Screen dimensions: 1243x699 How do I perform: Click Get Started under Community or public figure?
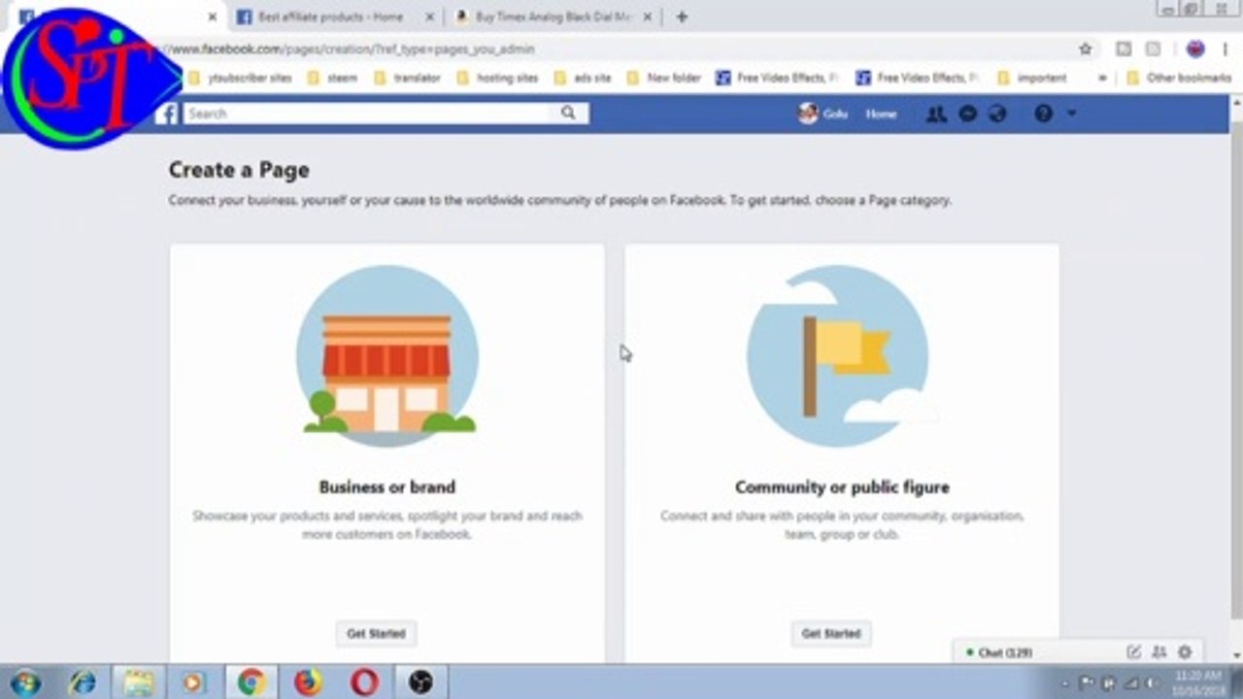(831, 633)
